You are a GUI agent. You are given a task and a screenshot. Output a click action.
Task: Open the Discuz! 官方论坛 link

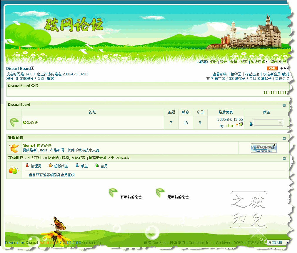tap(37, 146)
